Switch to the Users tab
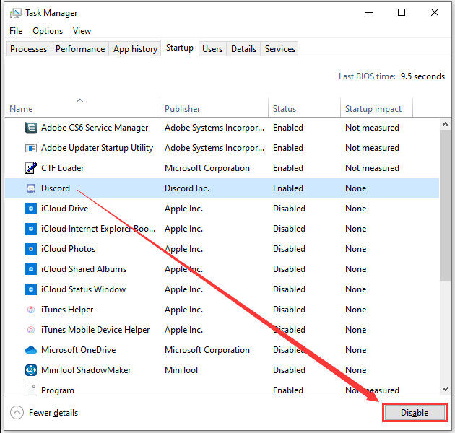Image resolution: width=455 pixels, height=433 pixels. (212, 49)
